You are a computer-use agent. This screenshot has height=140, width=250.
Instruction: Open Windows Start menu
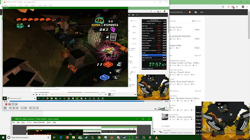pos(3,137)
